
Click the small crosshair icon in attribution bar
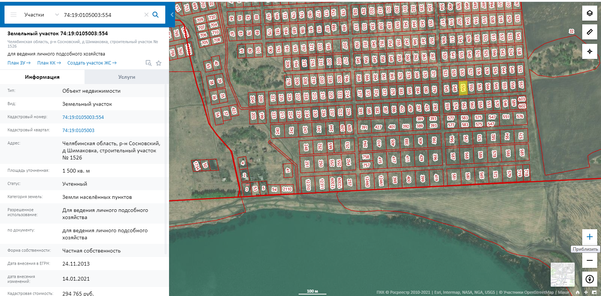[586, 292]
